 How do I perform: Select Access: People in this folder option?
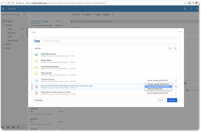tap(158, 87)
